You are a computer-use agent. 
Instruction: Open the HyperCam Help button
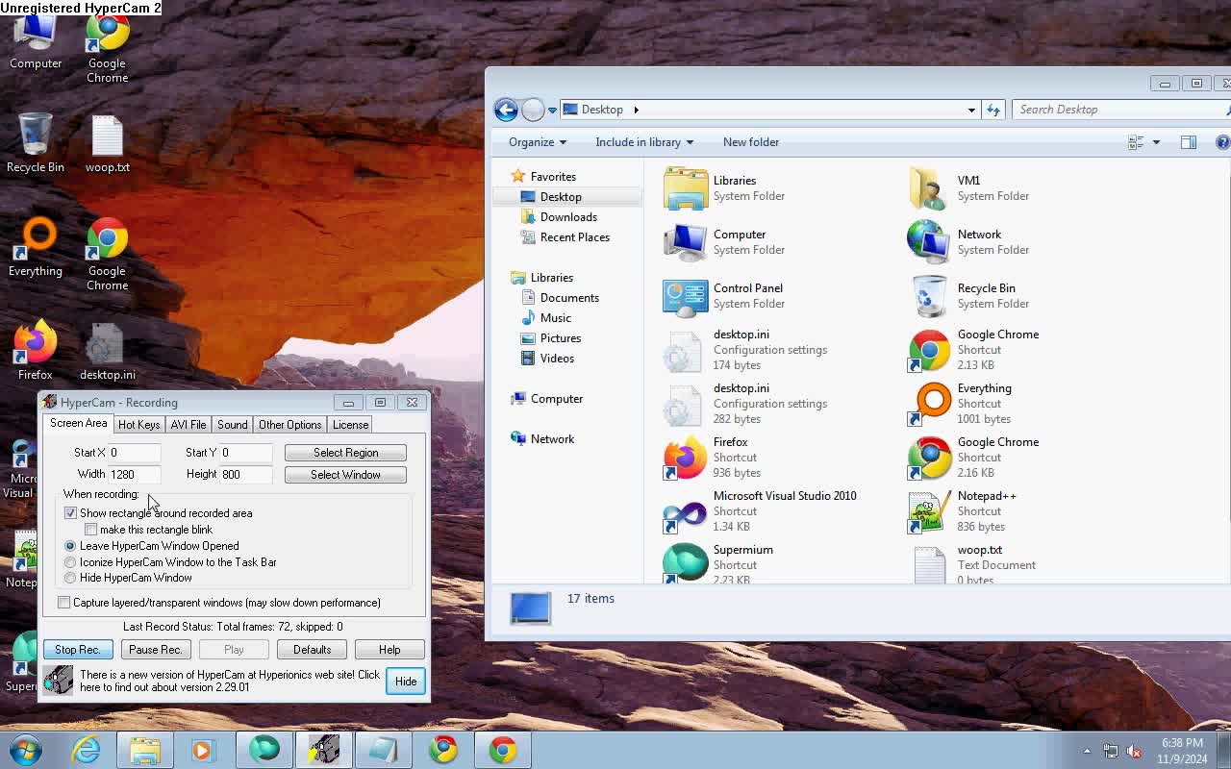pos(389,650)
